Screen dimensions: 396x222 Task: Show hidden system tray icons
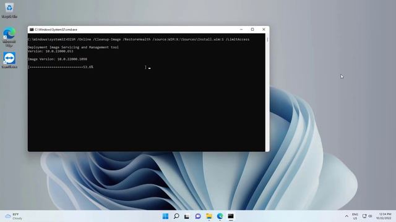[346, 216]
